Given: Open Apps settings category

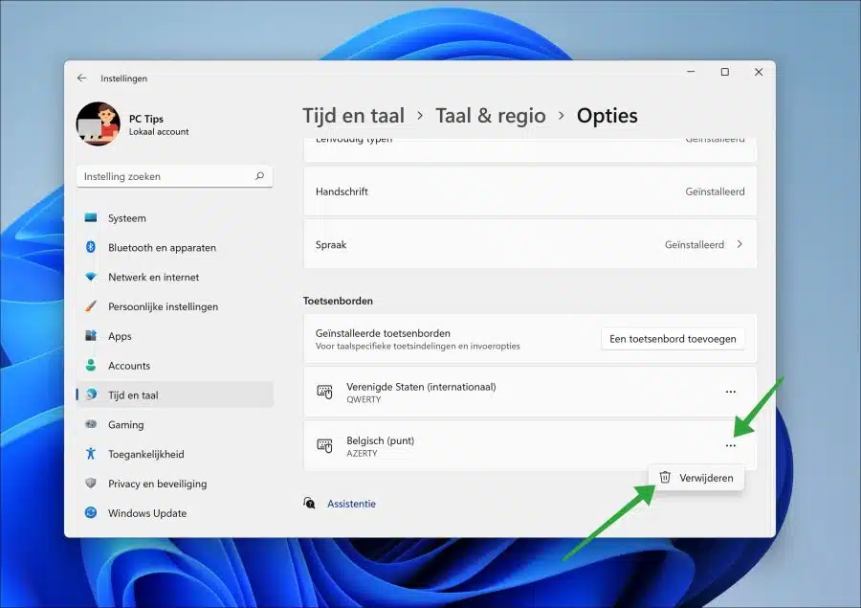Looking at the screenshot, I should [175, 336].
